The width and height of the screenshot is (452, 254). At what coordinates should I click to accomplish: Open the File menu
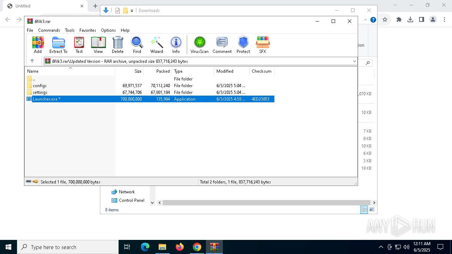point(30,30)
